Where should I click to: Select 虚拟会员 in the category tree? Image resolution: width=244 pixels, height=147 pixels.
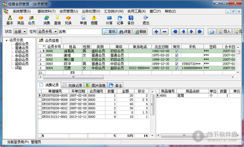click(22, 44)
